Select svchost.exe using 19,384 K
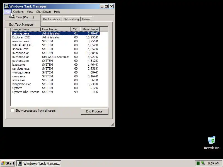The height and width of the screenshot is (167, 223). click(56, 53)
